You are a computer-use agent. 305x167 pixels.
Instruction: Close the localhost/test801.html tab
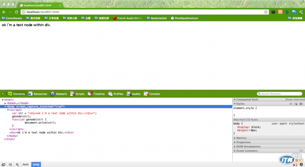[60, 5]
